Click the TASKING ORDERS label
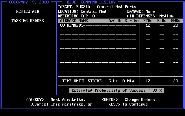185x116 pixels. coord(28,21)
